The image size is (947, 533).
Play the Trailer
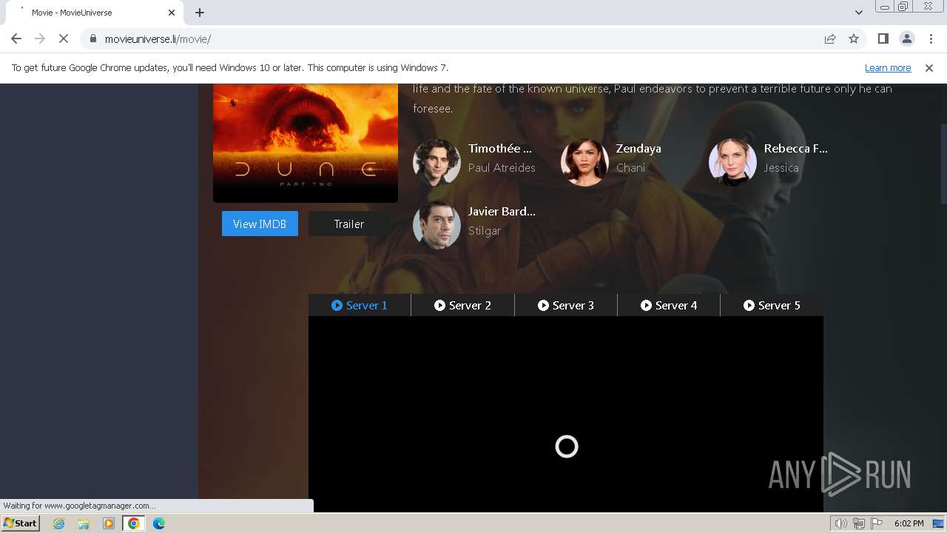pos(348,224)
